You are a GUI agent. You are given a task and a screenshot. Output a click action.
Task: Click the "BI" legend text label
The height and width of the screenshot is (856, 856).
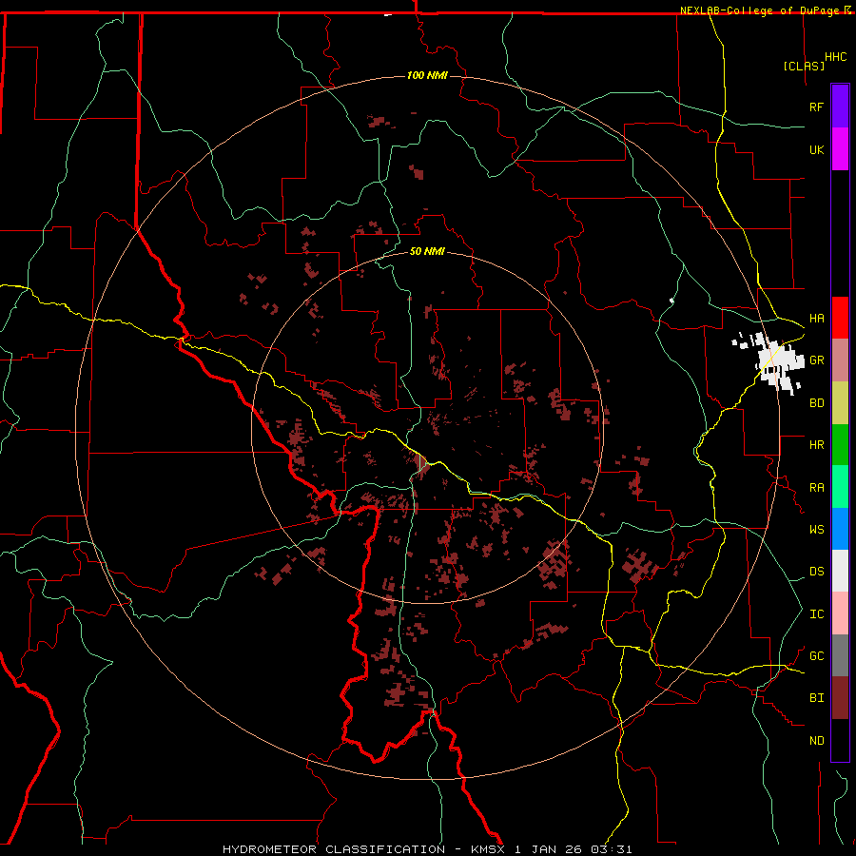[x=817, y=698]
